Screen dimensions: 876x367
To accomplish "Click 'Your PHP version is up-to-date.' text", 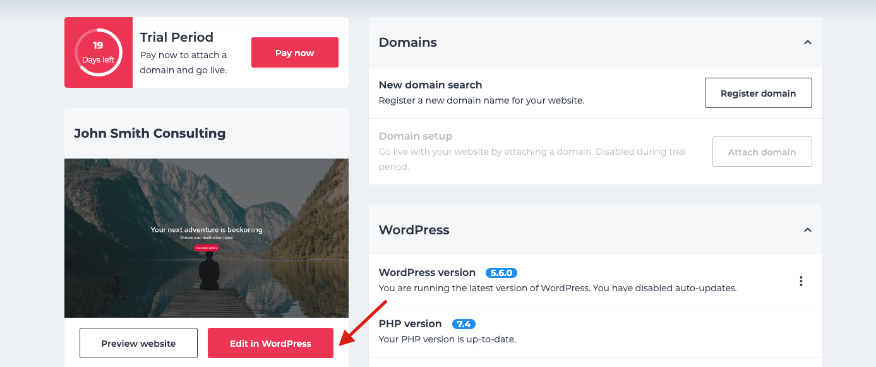I will point(447,339).
